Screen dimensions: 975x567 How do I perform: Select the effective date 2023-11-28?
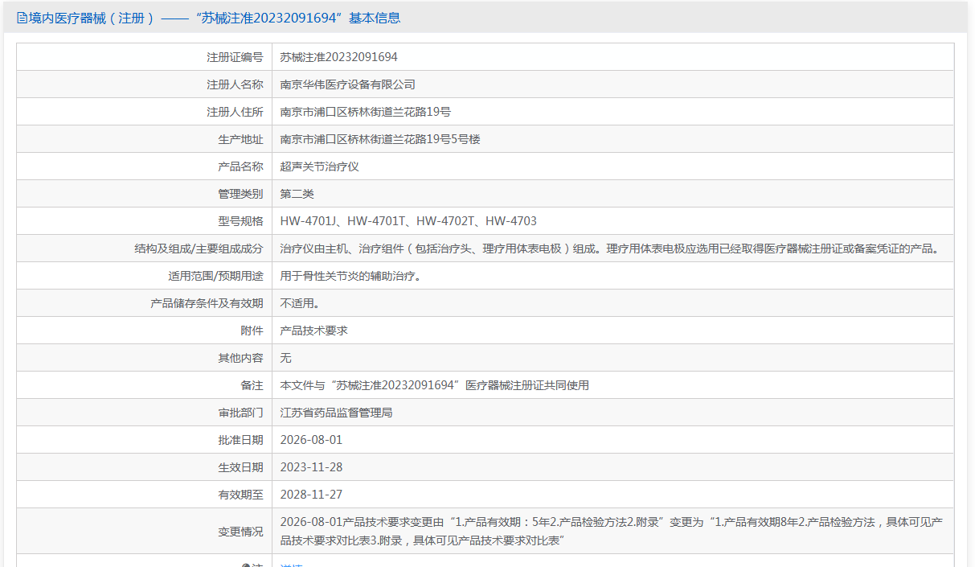pyautogui.click(x=311, y=467)
